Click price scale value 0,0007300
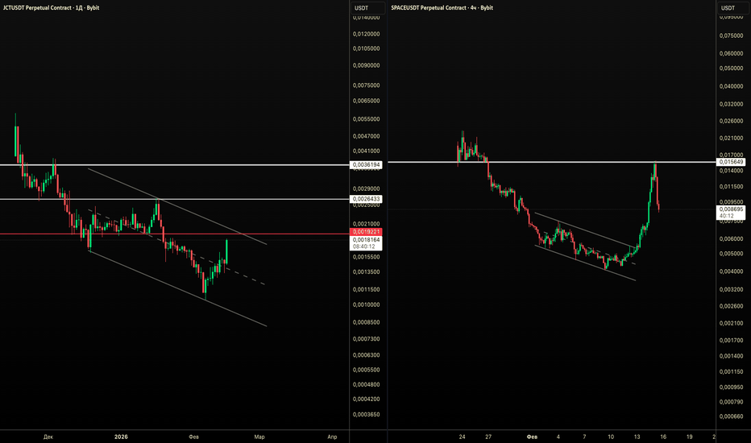This screenshot has height=443, width=751. click(x=367, y=339)
